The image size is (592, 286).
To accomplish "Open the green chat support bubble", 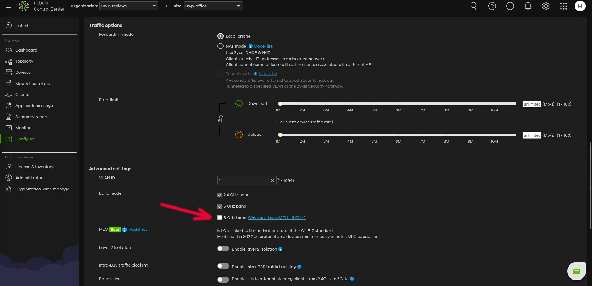I will click(x=576, y=271).
